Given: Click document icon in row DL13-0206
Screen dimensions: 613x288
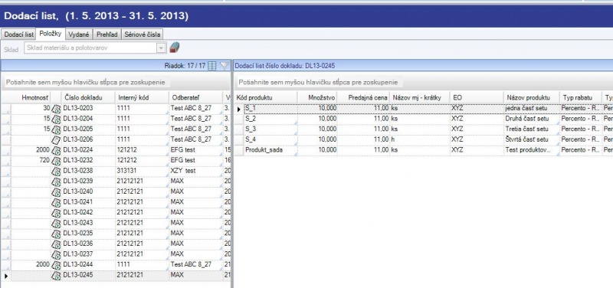Looking at the screenshot, I should [x=56, y=139].
